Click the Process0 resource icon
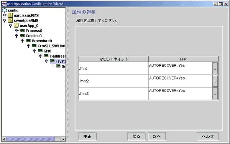Image resolution: width=230 pixels, height=144 pixels. [22, 30]
